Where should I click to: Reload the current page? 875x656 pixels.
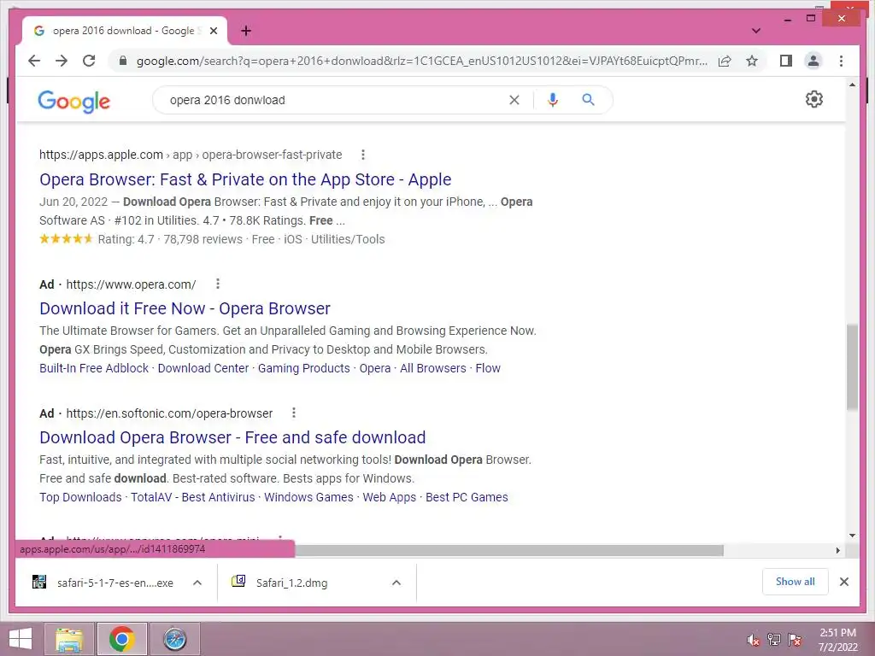pyautogui.click(x=89, y=61)
